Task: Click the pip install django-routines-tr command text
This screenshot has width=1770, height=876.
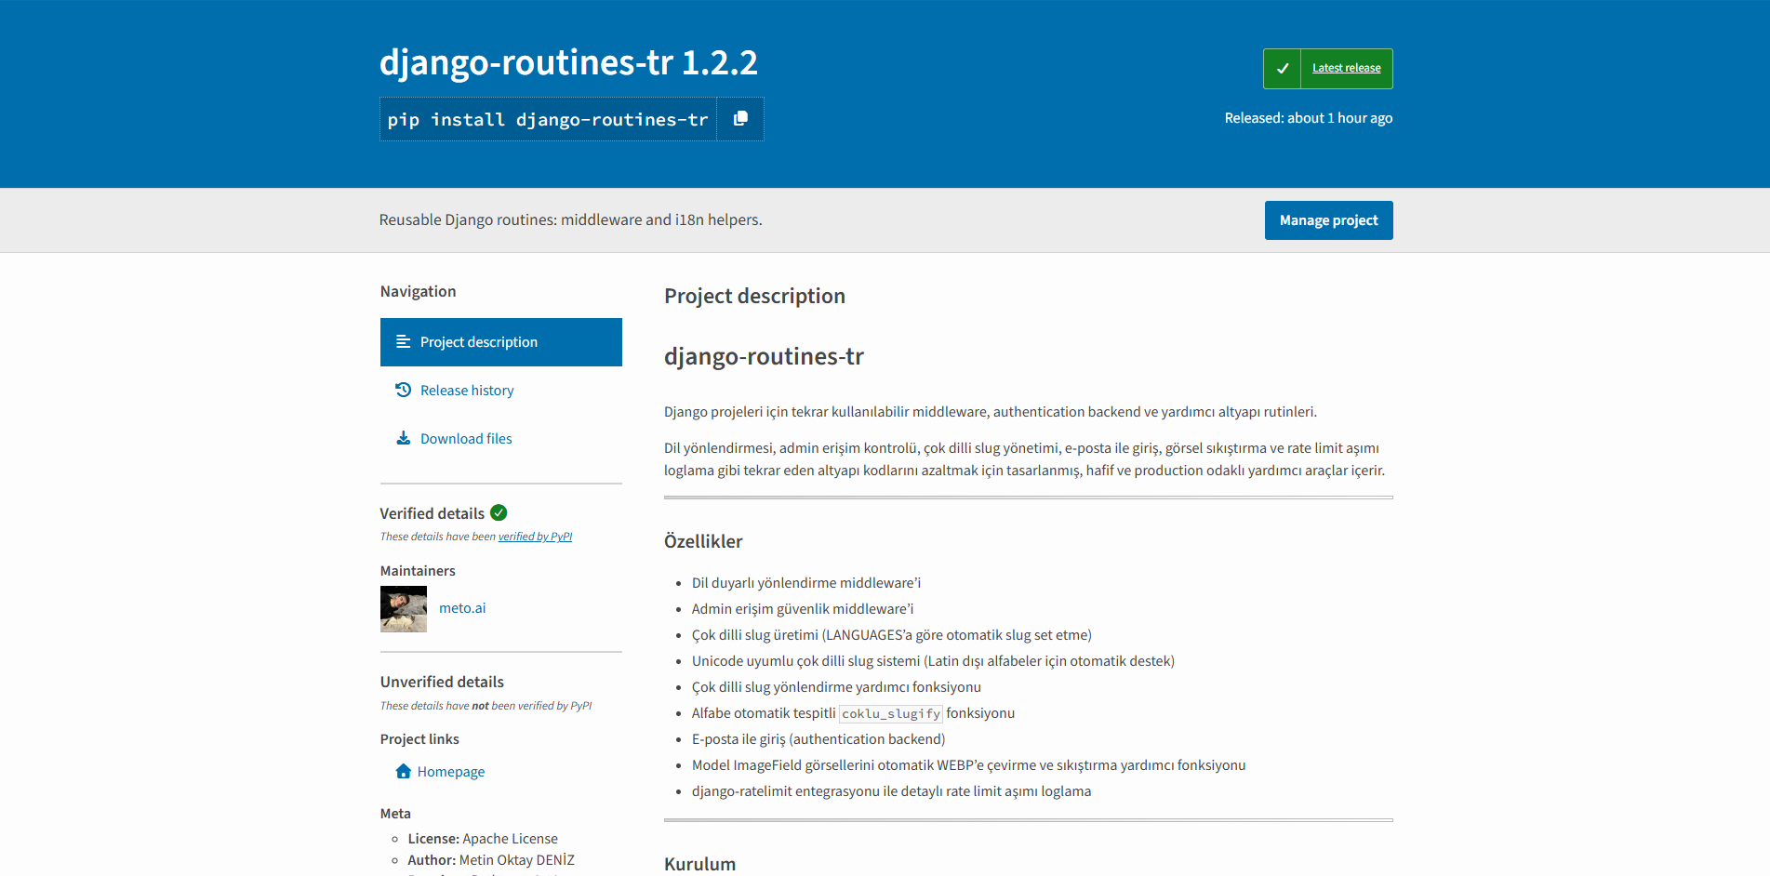Action: [548, 119]
